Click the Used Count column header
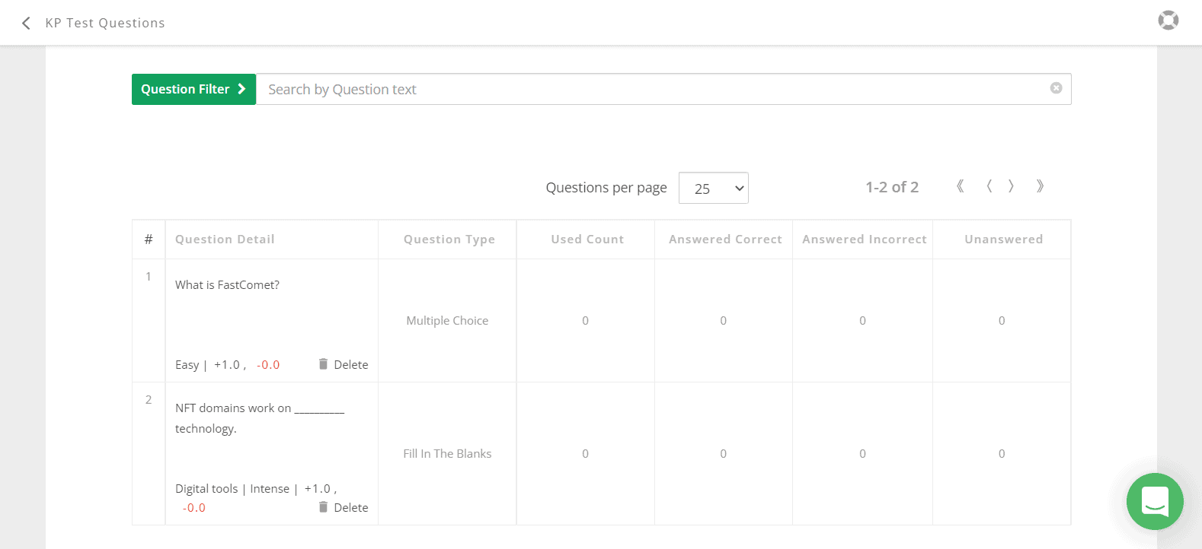Viewport: 1202px width, 549px height. point(587,240)
